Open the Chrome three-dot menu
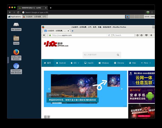This screenshot has width=162, height=128. (152, 12)
